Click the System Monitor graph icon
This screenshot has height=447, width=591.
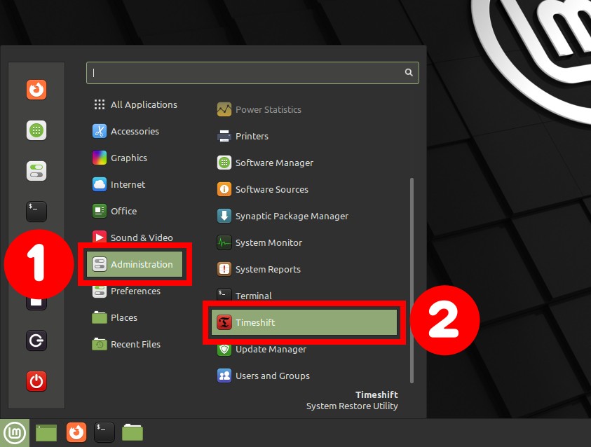224,242
